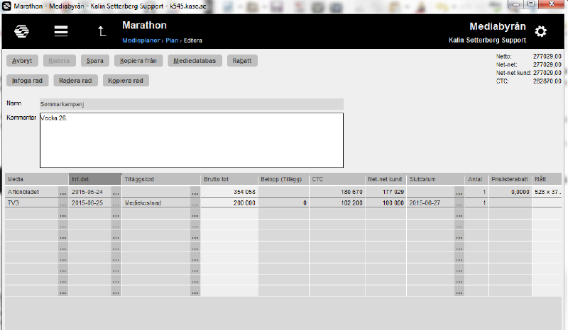The image size is (568, 330).
Task: Open the Mediedatabas button
Action: pos(195,61)
